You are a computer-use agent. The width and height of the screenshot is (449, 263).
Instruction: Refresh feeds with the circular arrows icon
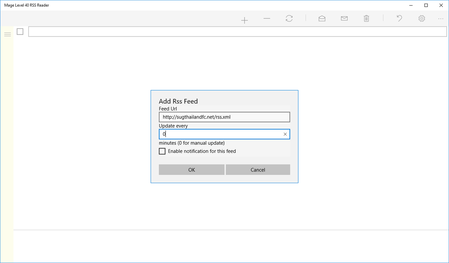click(289, 19)
